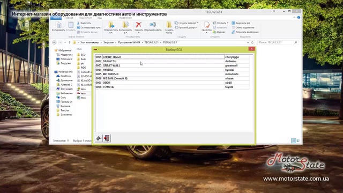343x193 pixels.
Task: Switch to the Вид ribbon tab
Action: [100, 18]
